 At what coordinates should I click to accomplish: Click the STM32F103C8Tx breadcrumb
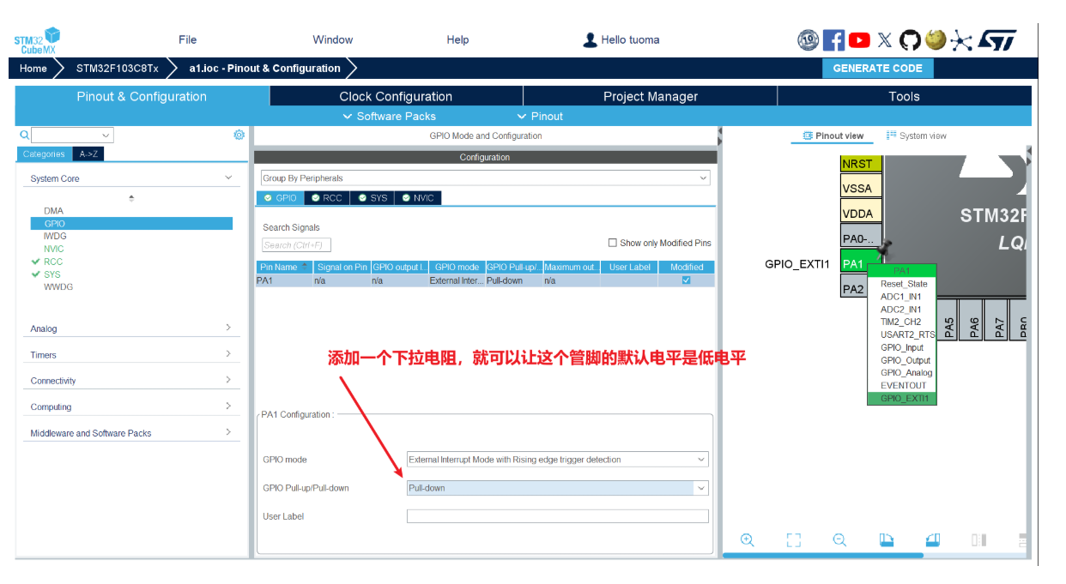coord(118,69)
